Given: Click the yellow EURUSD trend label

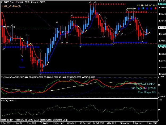Looking at the screenshot, I should [131, 9].
